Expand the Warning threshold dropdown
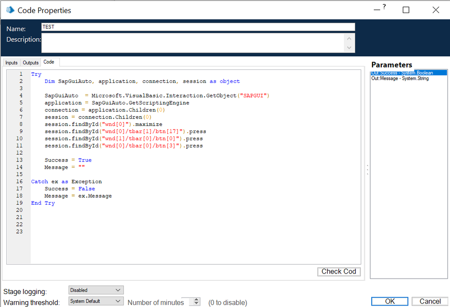 (x=95, y=301)
